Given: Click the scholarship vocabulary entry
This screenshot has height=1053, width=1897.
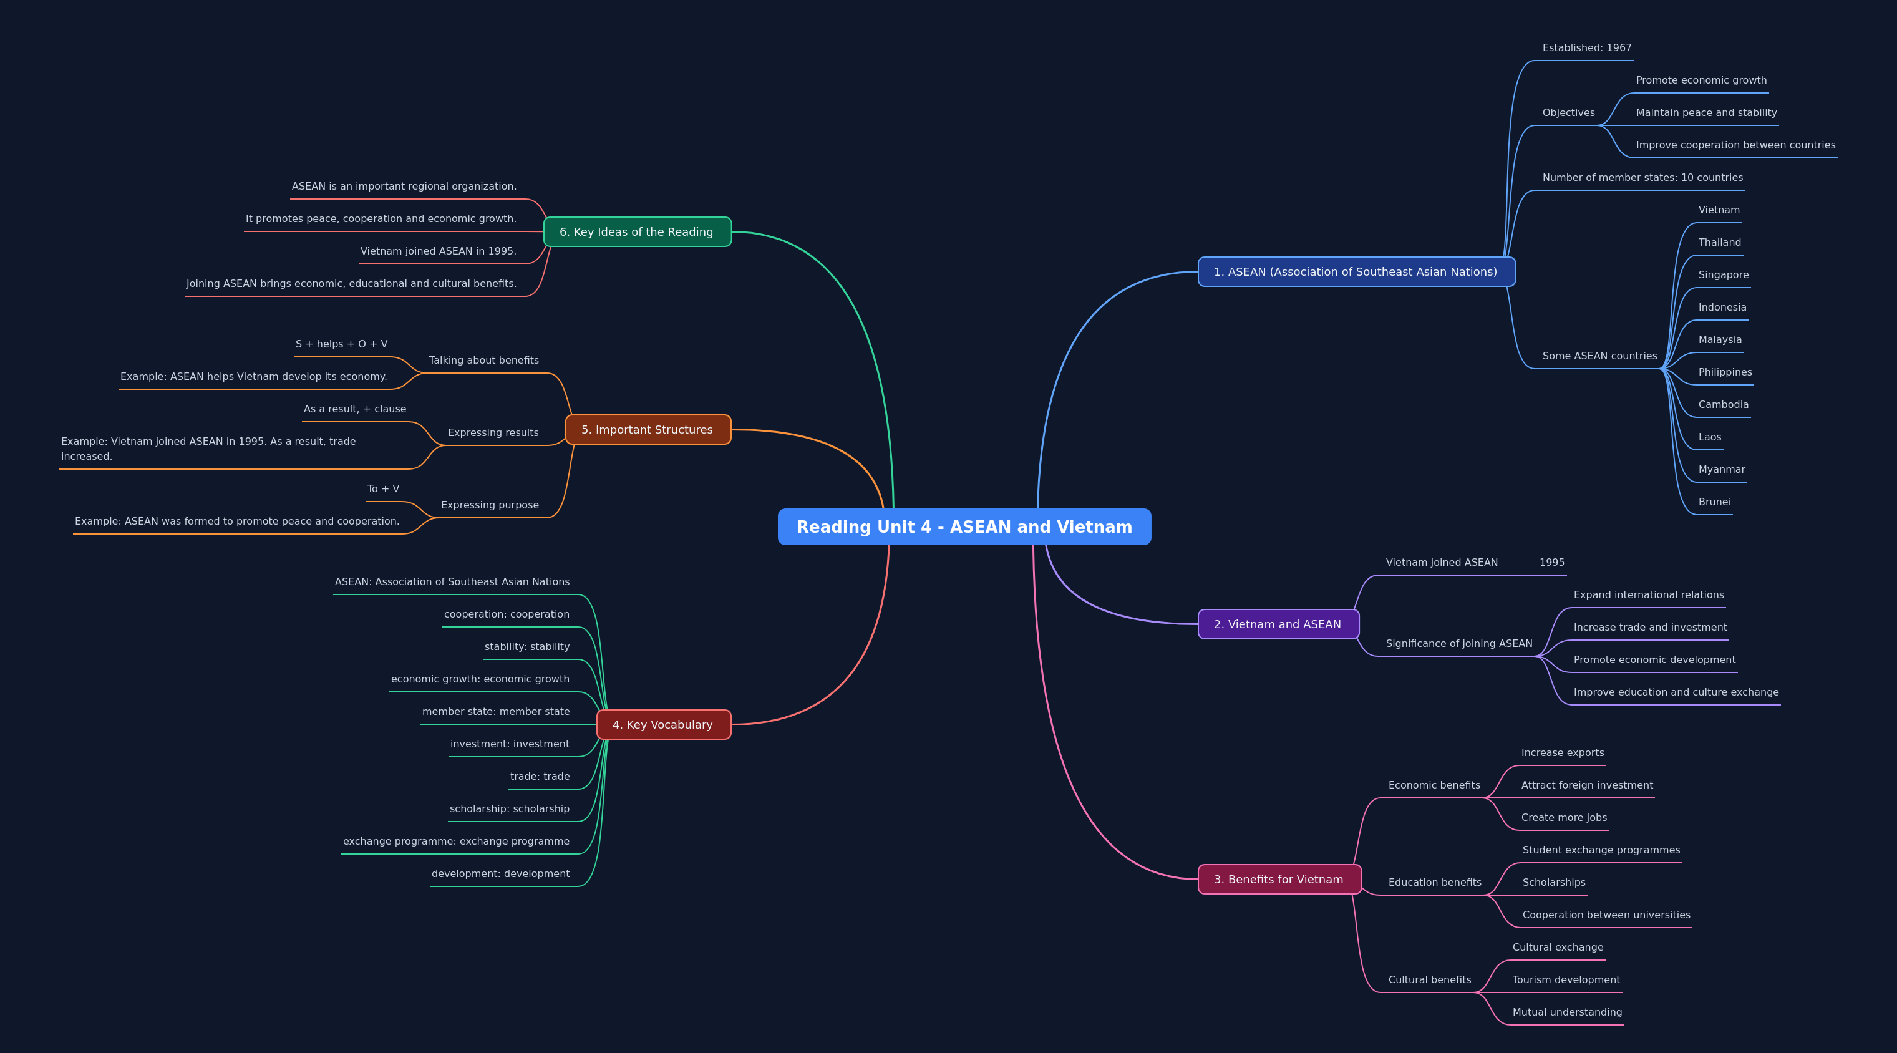Looking at the screenshot, I should [x=509, y=808].
